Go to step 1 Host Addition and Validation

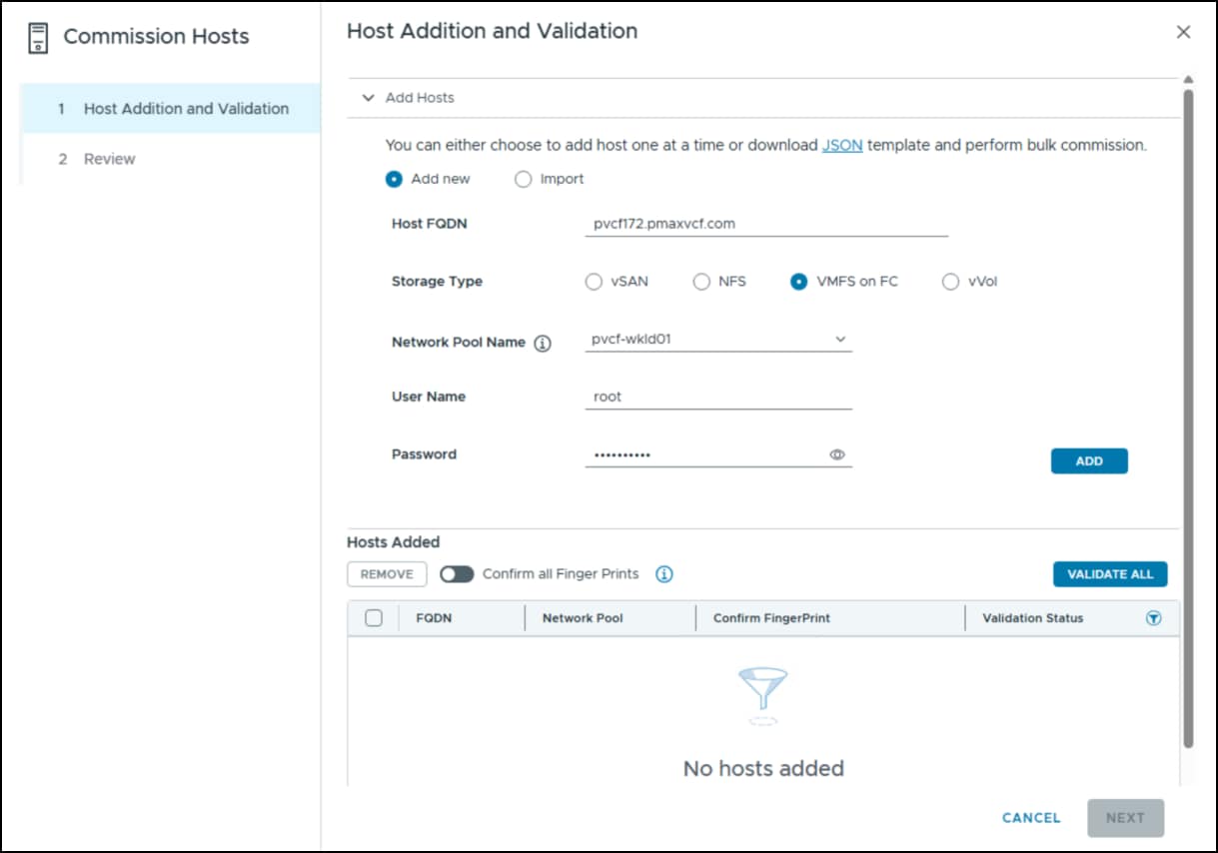pos(171,109)
